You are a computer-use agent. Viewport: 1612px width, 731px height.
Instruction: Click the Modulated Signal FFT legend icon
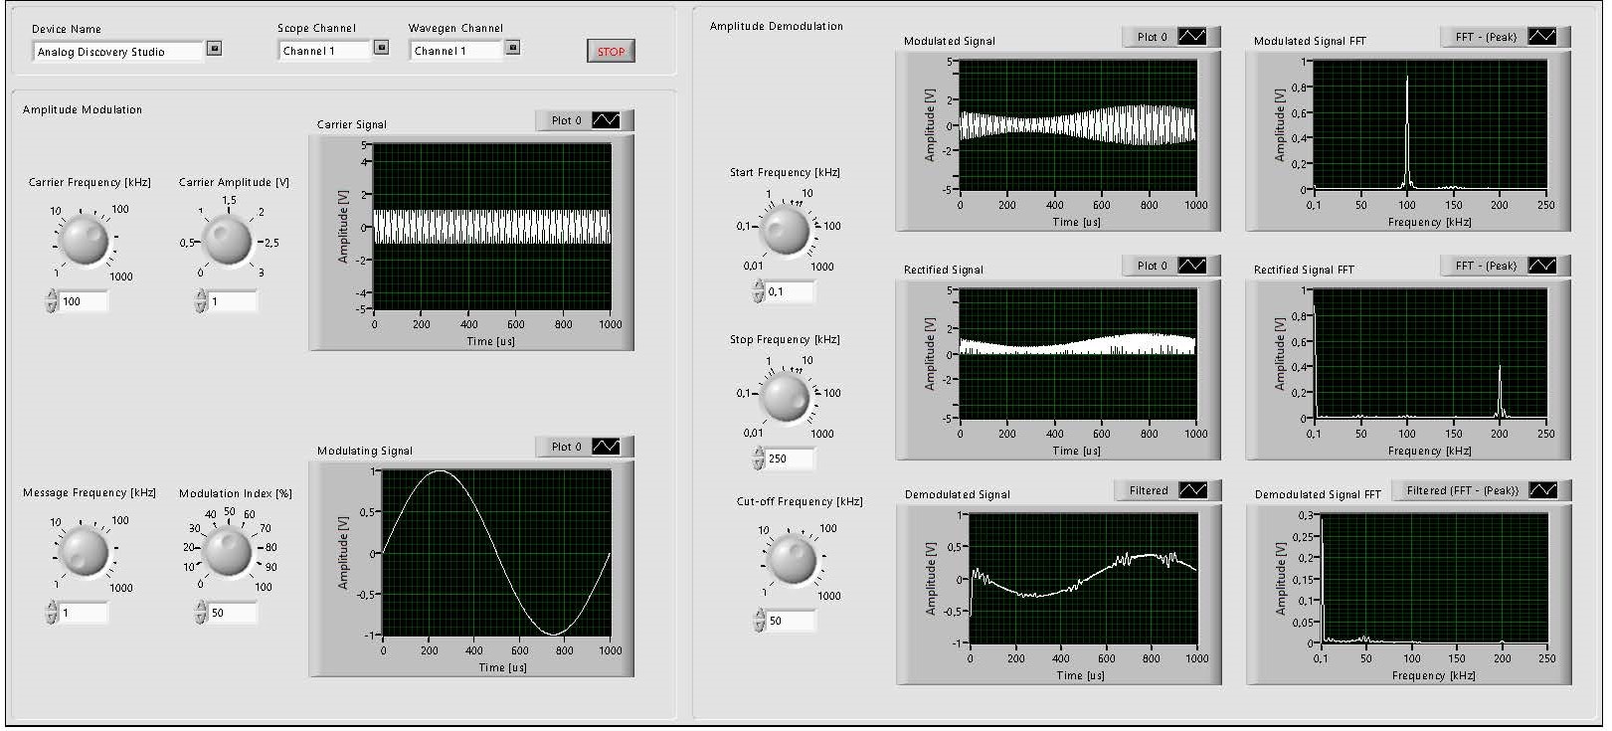(x=1542, y=37)
